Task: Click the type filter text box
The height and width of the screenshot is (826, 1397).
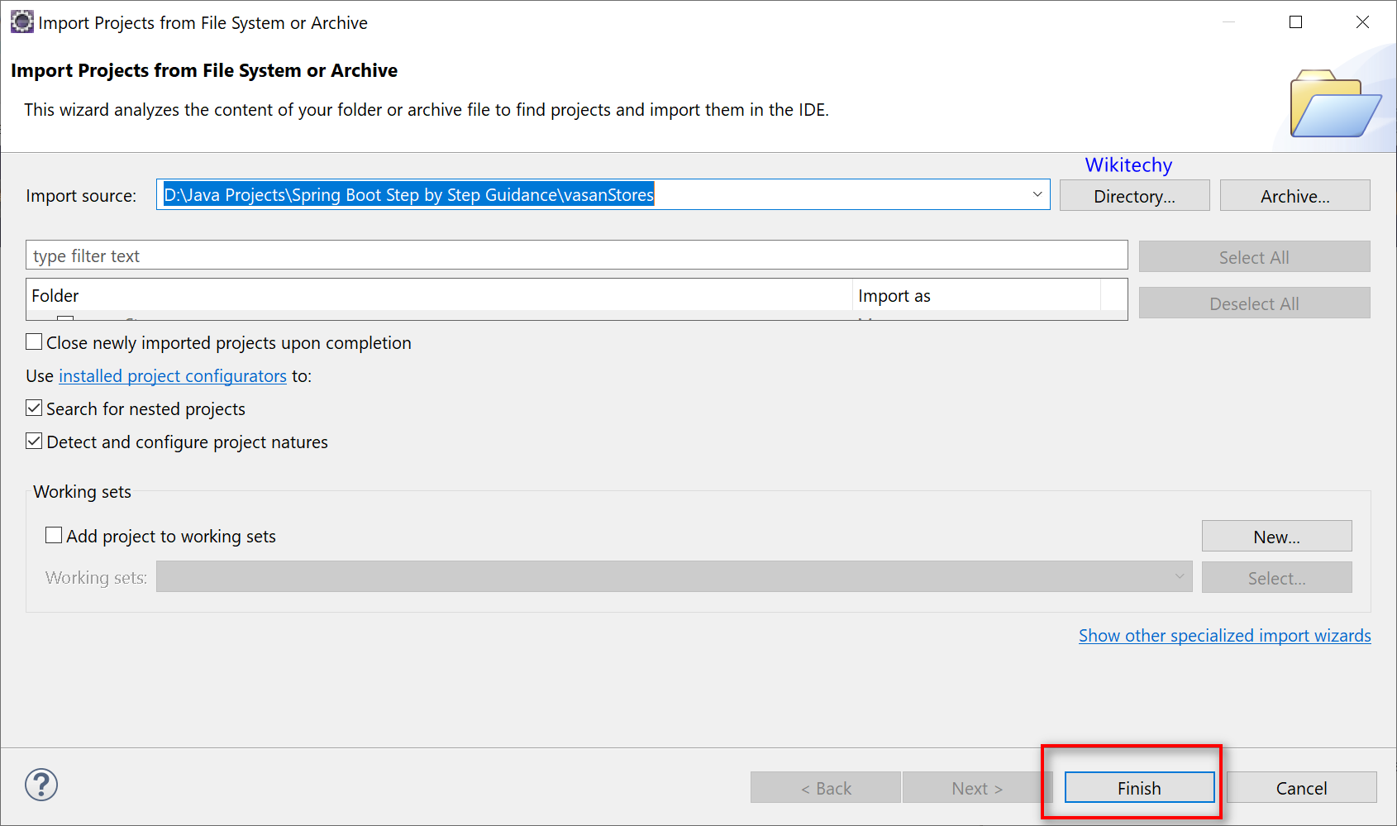Action: [576, 255]
